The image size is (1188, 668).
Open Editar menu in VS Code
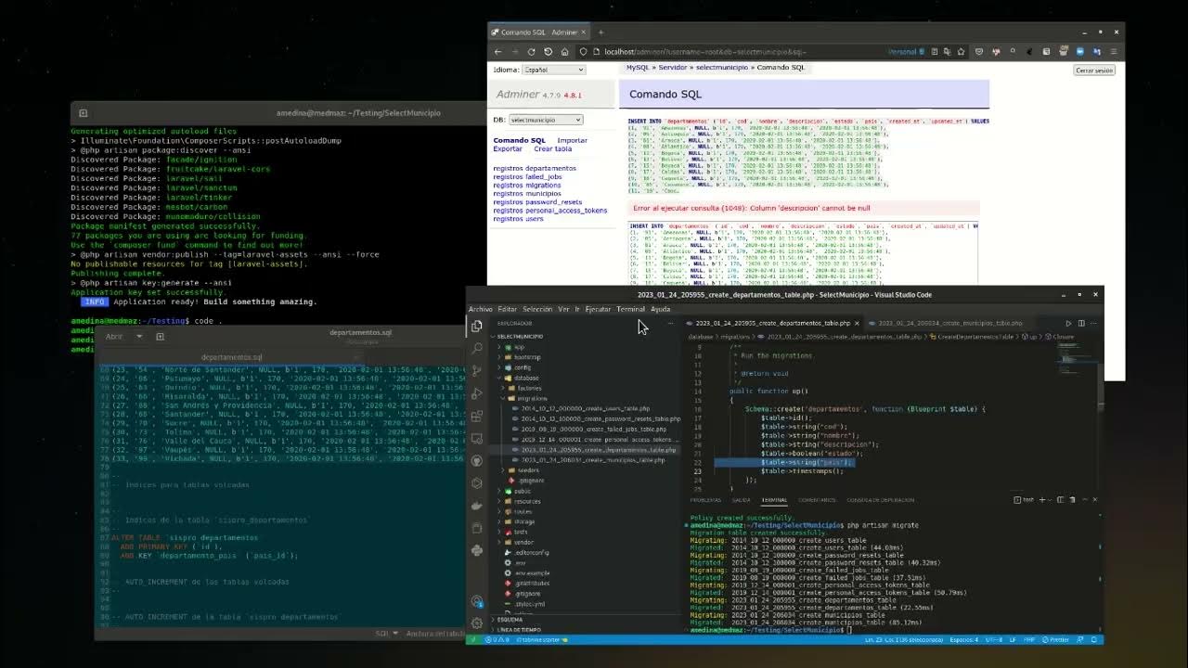(x=507, y=309)
